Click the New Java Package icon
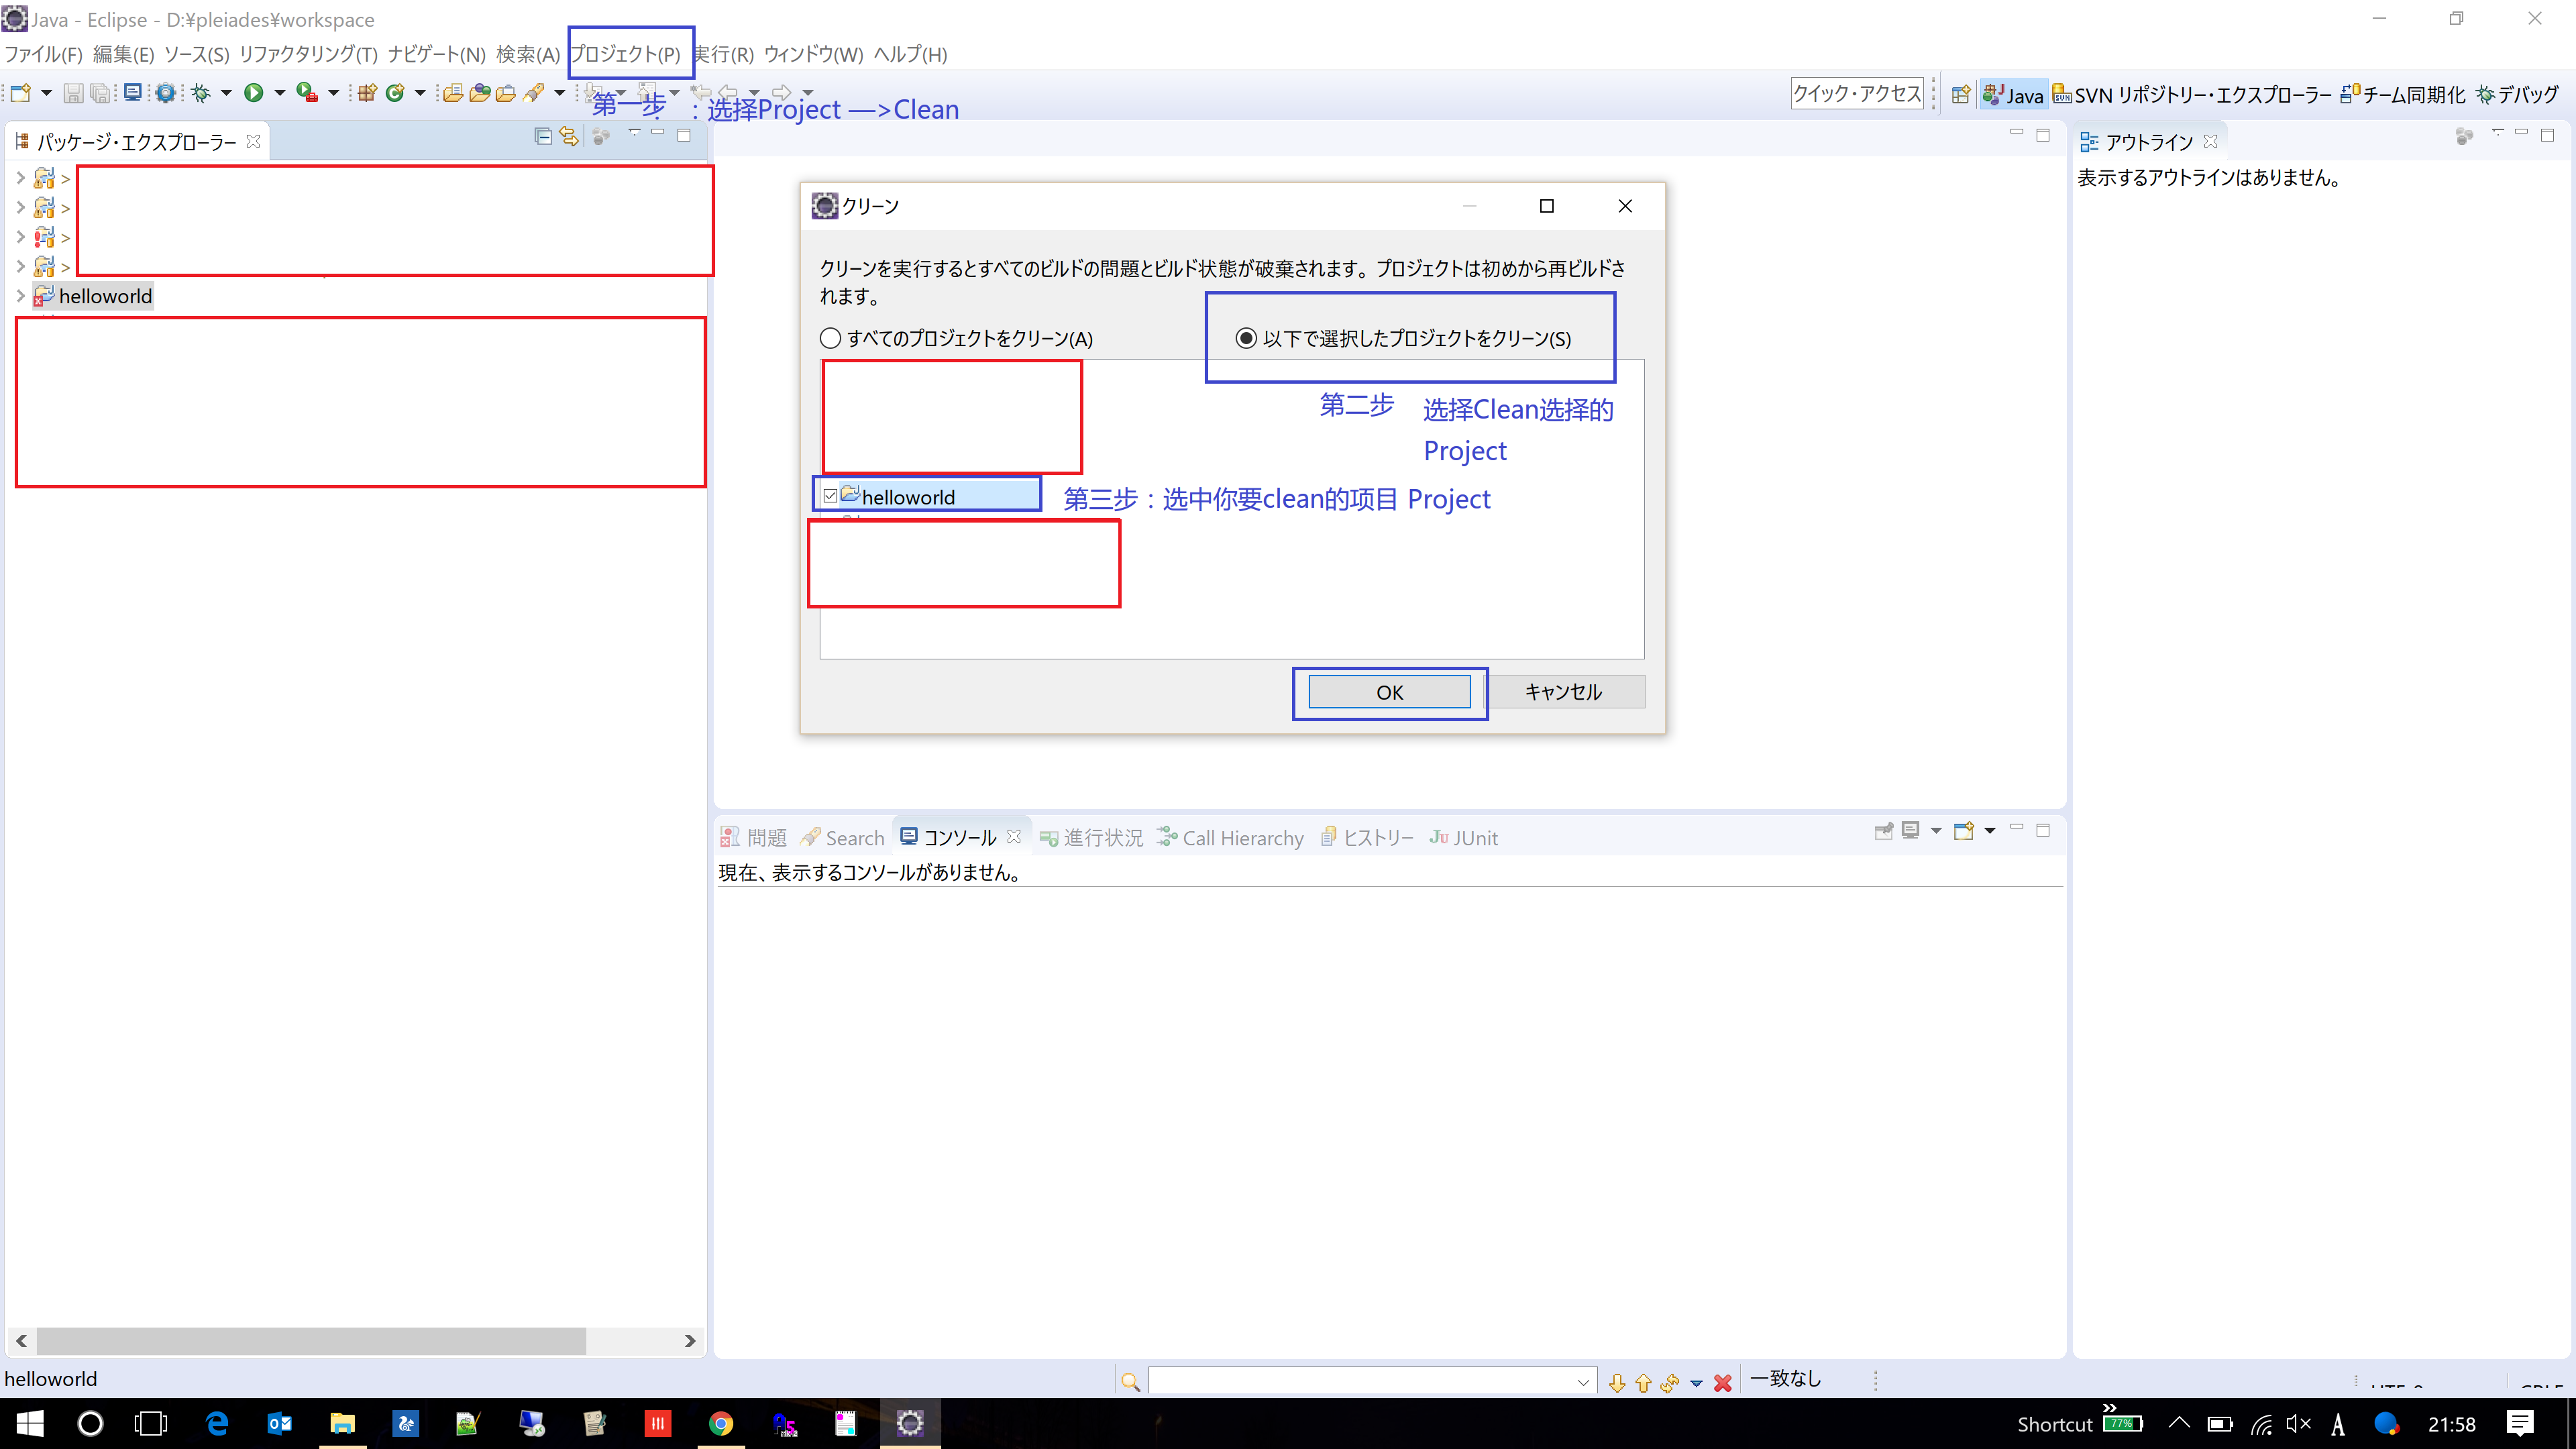Viewport: 2576px width, 1449px height. click(367, 93)
